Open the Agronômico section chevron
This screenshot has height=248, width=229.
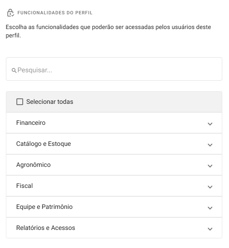coord(210,166)
